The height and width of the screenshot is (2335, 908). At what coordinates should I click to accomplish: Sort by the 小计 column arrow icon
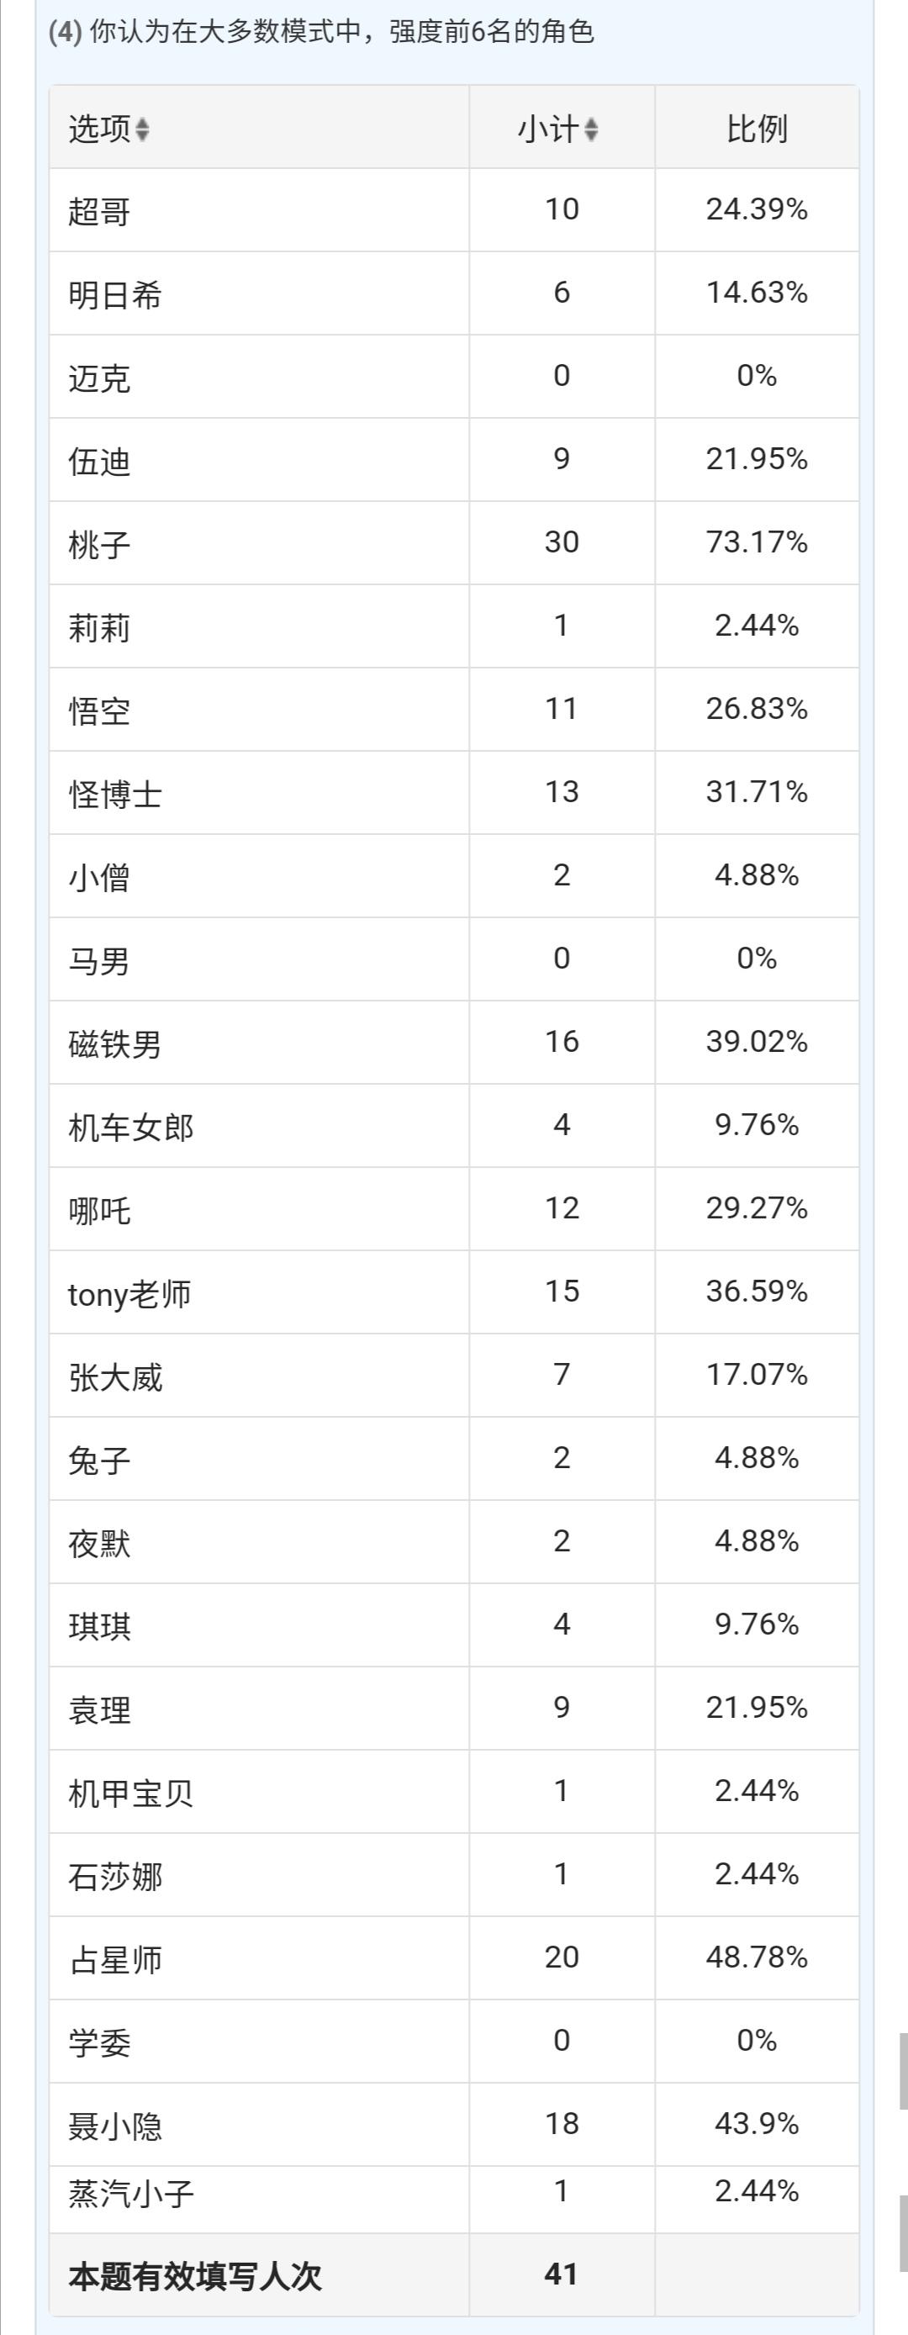[x=591, y=129]
